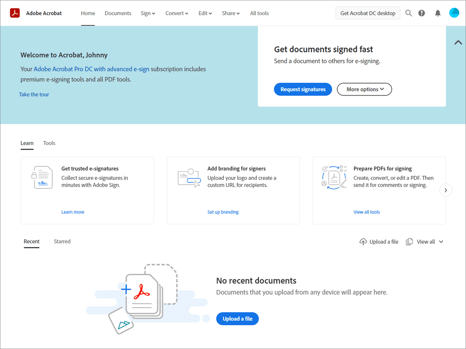Click the e-signature document icon on first card
The height and width of the screenshot is (349, 466).
(43, 177)
